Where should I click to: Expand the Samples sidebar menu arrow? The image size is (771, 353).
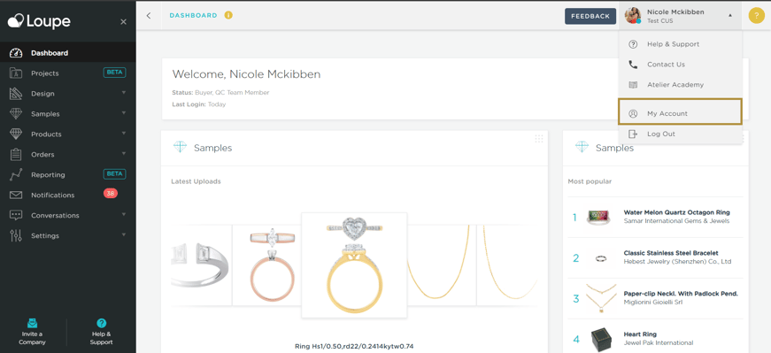(x=123, y=112)
